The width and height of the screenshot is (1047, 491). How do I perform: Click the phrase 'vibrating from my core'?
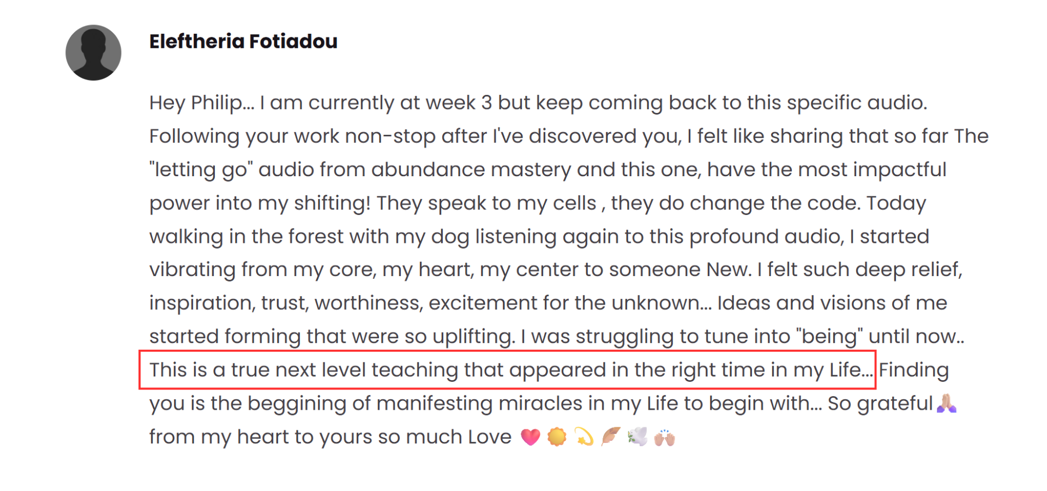pyautogui.click(x=263, y=270)
